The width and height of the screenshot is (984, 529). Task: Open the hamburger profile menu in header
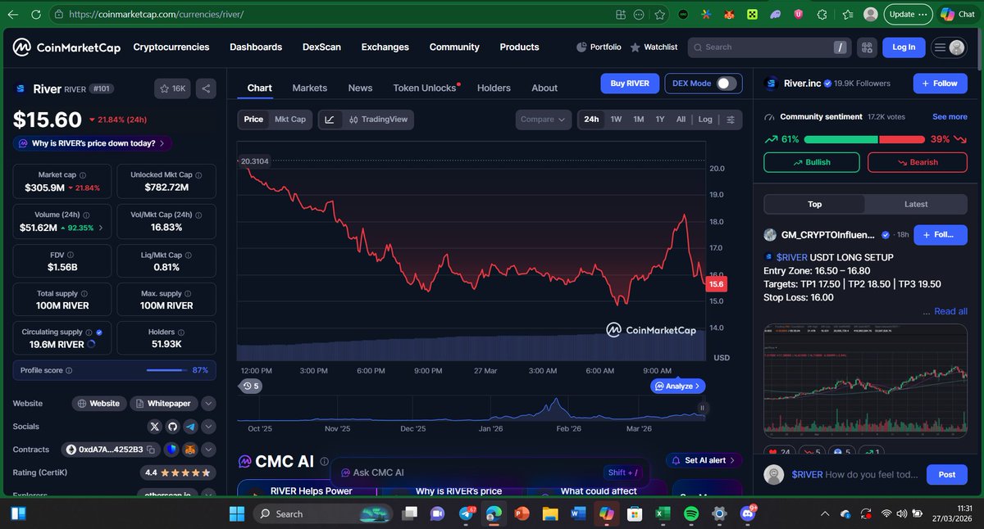[950, 47]
